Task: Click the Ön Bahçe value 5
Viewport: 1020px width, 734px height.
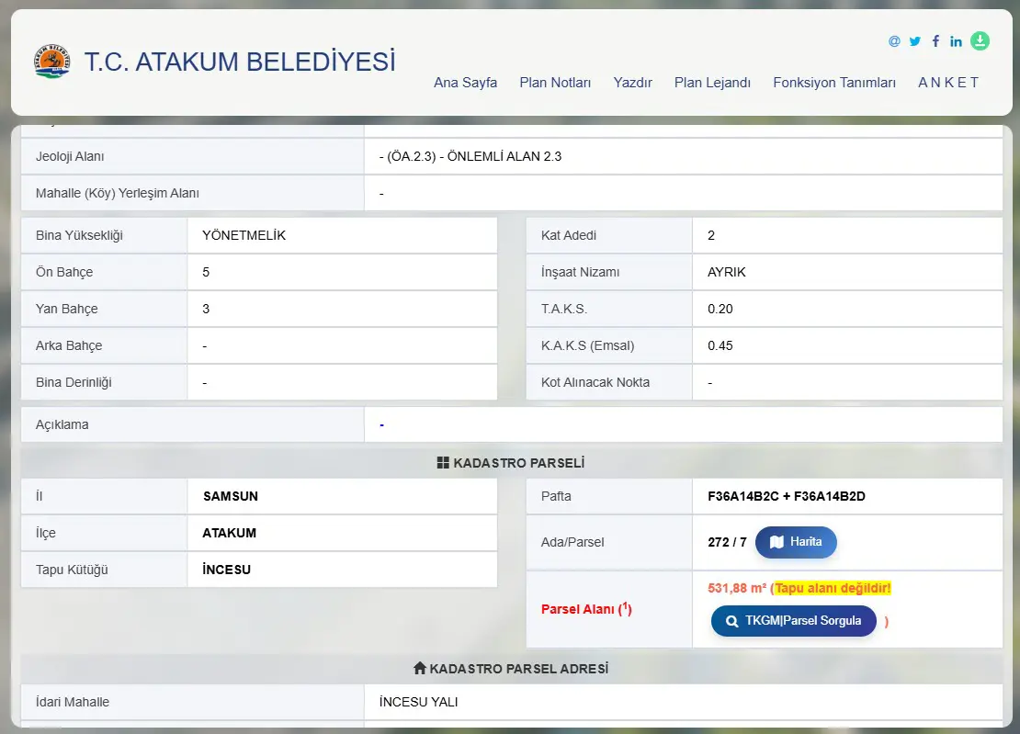Action: (206, 273)
